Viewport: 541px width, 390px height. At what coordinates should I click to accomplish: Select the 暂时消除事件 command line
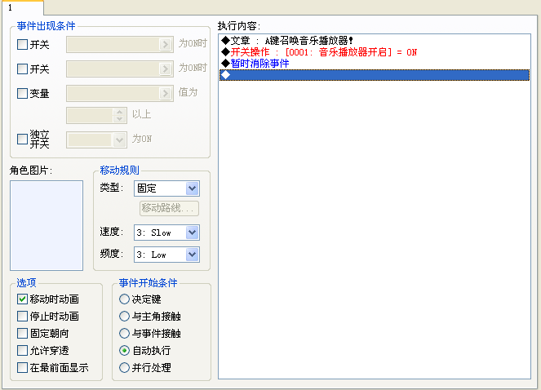click(x=375, y=64)
